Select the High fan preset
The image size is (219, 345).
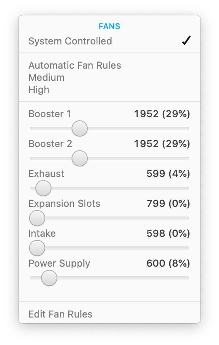tap(39, 90)
